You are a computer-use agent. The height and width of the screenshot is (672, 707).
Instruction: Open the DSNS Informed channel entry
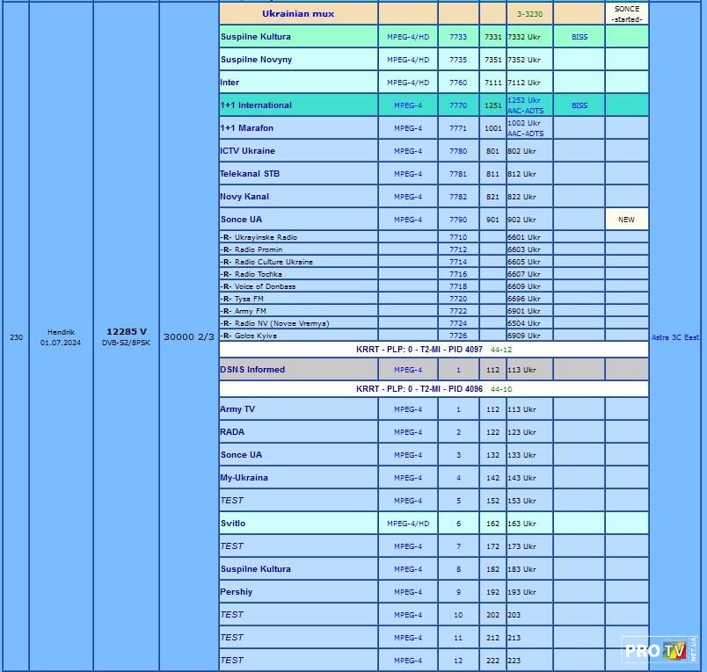[252, 370]
